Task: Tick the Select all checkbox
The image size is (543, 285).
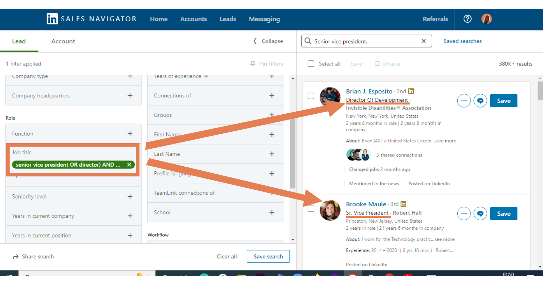Action: 311,64
